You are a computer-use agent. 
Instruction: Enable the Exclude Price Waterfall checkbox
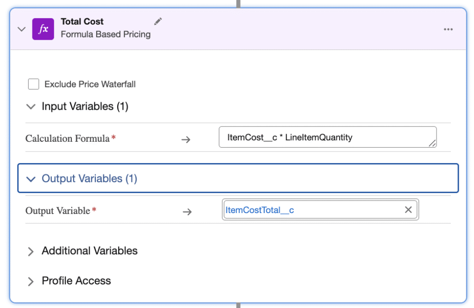click(x=33, y=84)
